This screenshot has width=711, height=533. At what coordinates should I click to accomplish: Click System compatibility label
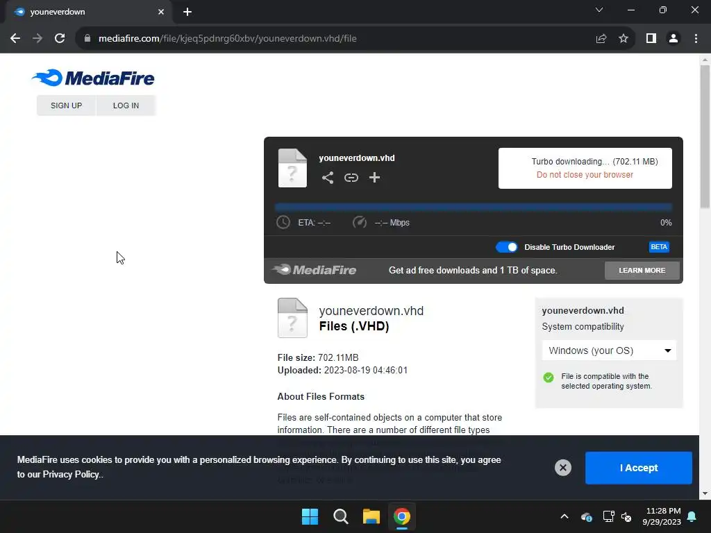(583, 327)
